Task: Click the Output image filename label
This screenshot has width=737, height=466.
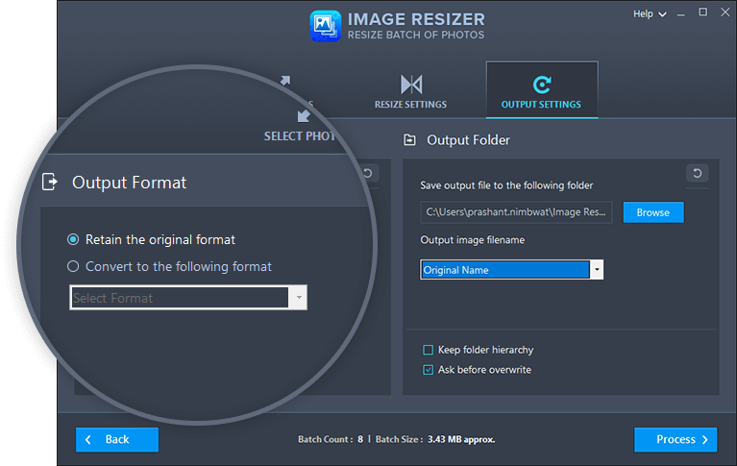Action: 473,240
